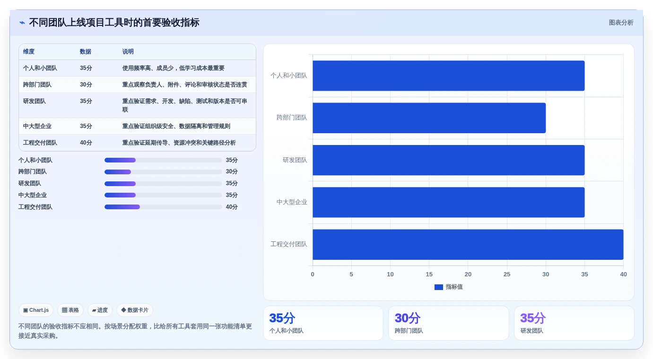Click the 中大型企业 chart bar
This screenshot has height=359, width=653.
[x=448, y=202]
